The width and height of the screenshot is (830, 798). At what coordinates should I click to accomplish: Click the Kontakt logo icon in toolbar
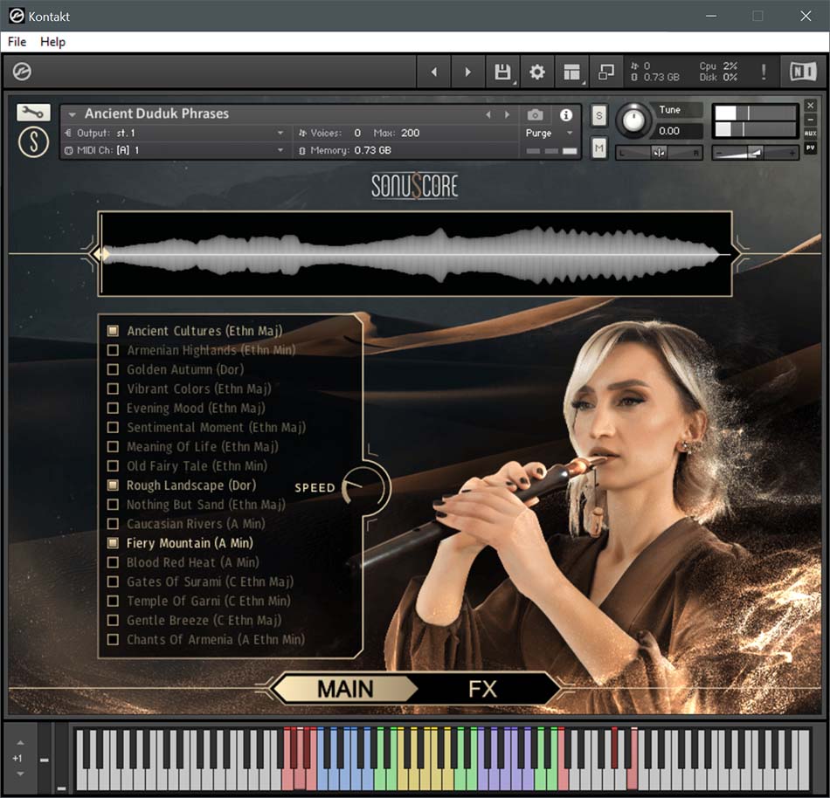22,72
